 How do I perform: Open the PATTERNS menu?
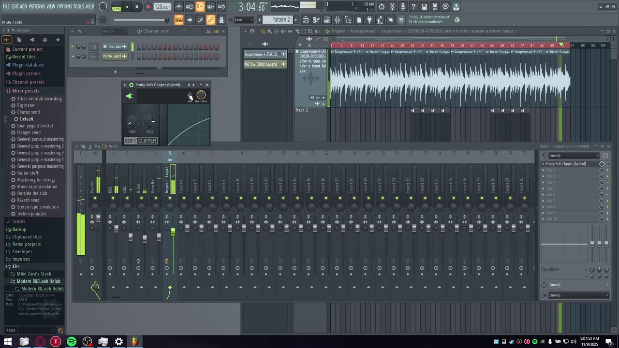(x=37, y=6)
